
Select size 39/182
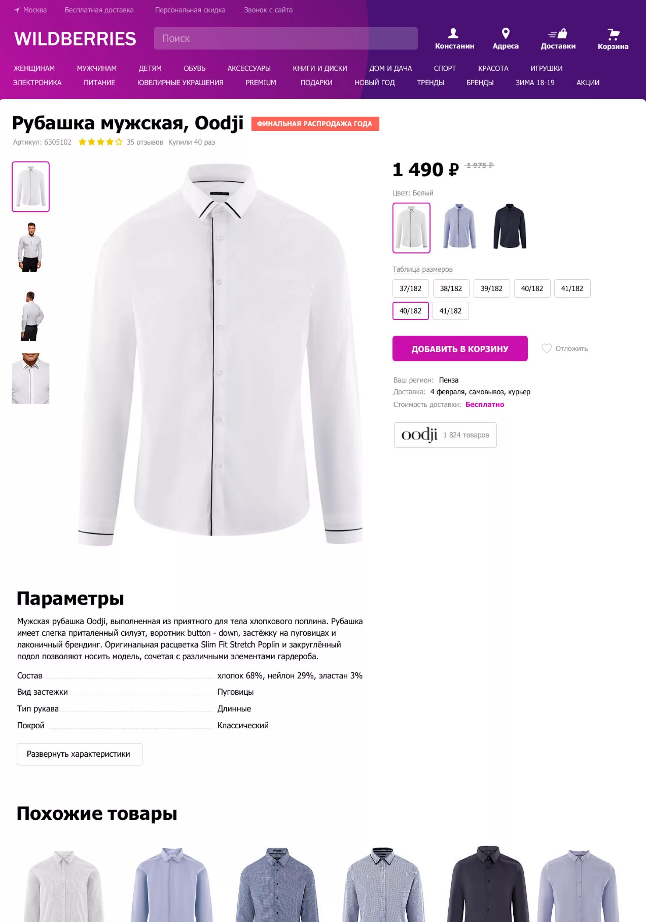pyautogui.click(x=491, y=288)
